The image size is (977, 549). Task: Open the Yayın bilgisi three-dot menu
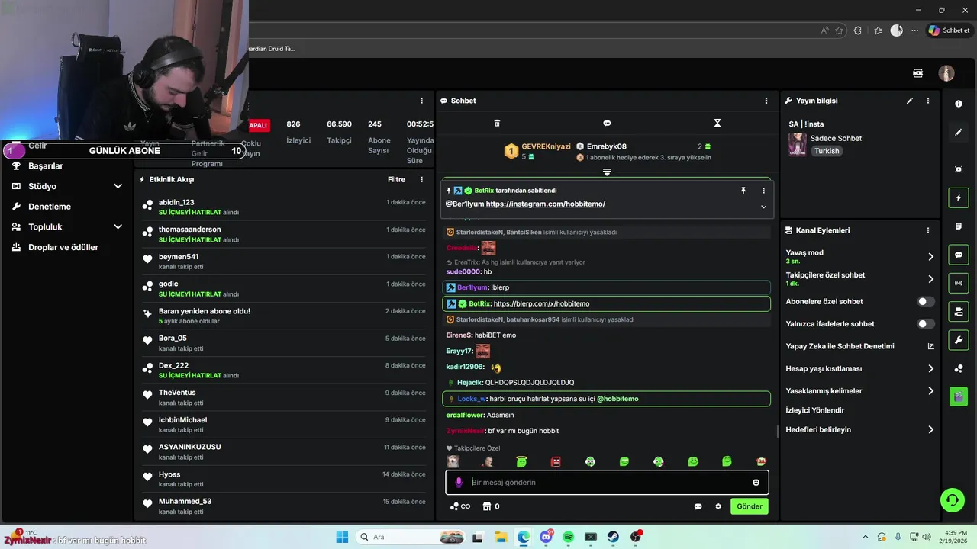click(928, 101)
